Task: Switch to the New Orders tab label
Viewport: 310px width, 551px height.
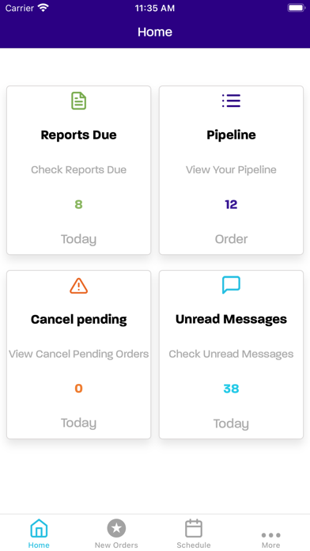Action: tap(116, 545)
